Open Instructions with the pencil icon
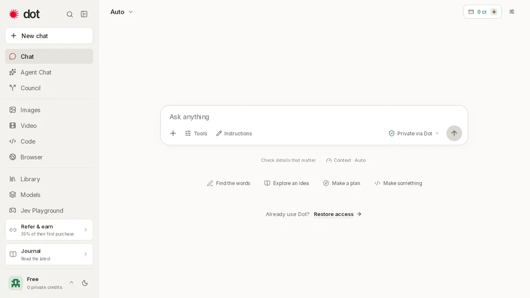Viewport: 530px width, 298px height. [x=234, y=133]
